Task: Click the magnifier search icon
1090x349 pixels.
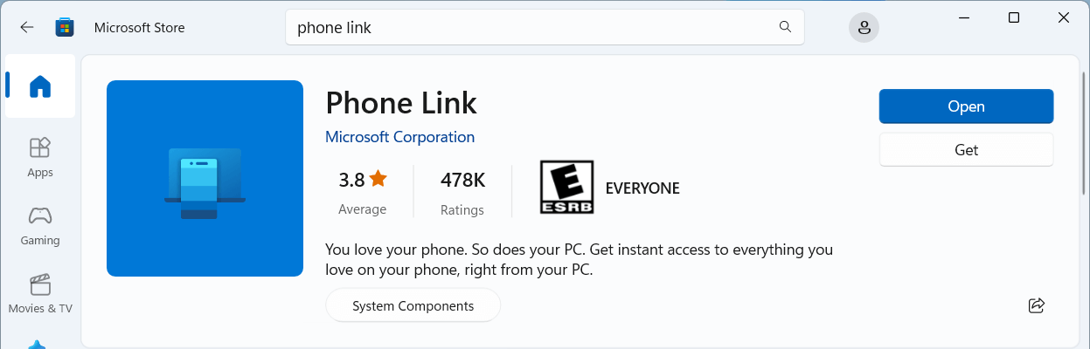Action: click(x=785, y=27)
